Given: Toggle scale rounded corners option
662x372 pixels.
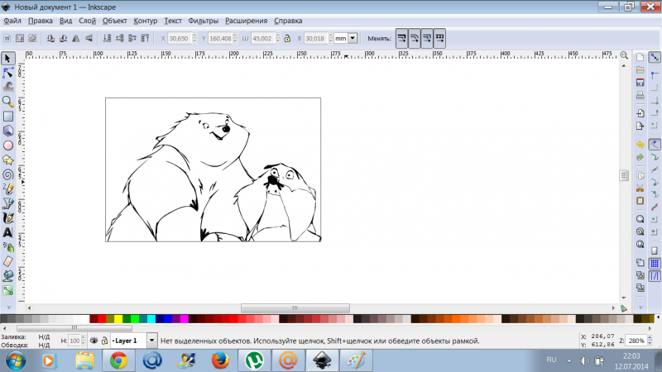Looking at the screenshot, I should click(x=415, y=38).
